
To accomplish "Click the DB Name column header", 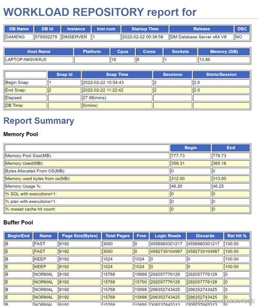I will tap(19, 29).
